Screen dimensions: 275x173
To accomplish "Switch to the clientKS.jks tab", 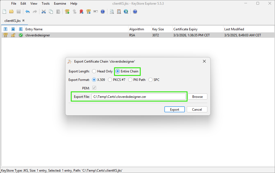I will pos(12,20).
